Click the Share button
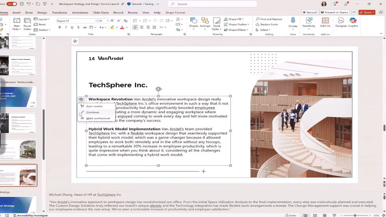Viewport: 386px width, 217px height. (367, 12)
